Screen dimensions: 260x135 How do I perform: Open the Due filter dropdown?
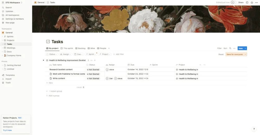click(x=78, y=54)
